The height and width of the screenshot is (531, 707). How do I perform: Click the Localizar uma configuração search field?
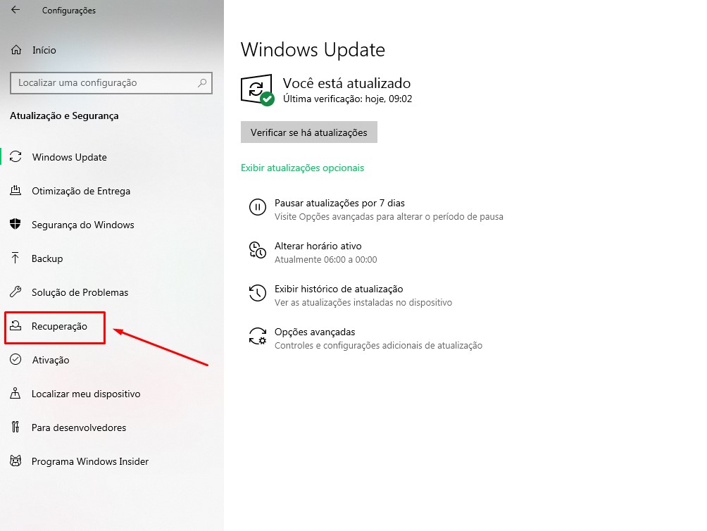click(x=111, y=83)
